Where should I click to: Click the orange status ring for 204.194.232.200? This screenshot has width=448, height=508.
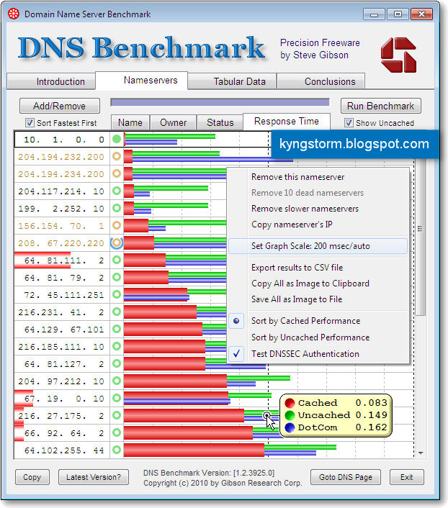click(117, 156)
